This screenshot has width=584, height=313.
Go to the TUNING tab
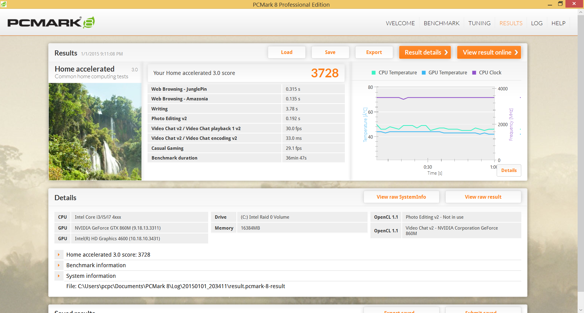[x=479, y=23]
